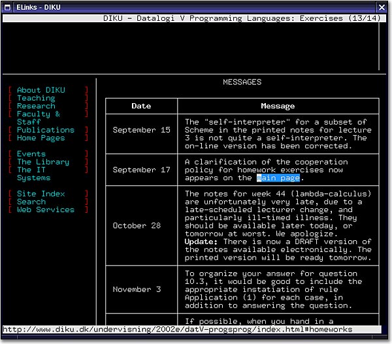Follow the Web Services link
Image resolution: width=392 pixels, height=344 pixels.
pyautogui.click(x=46, y=210)
